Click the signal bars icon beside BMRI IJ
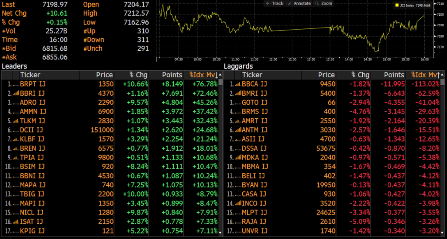The height and width of the screenshot is (239, 447). (238, 93)
